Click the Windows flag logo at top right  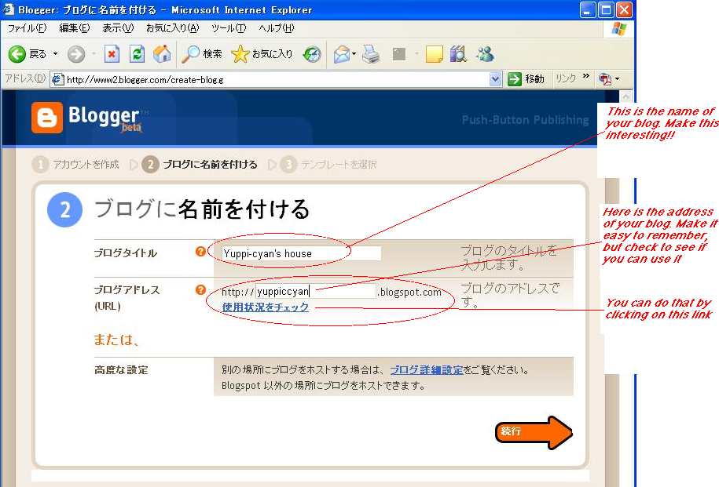[x=619, y=29]
